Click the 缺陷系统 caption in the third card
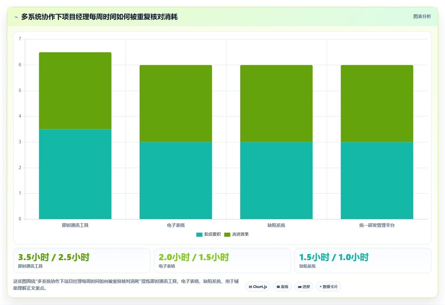 coord(307,266)
